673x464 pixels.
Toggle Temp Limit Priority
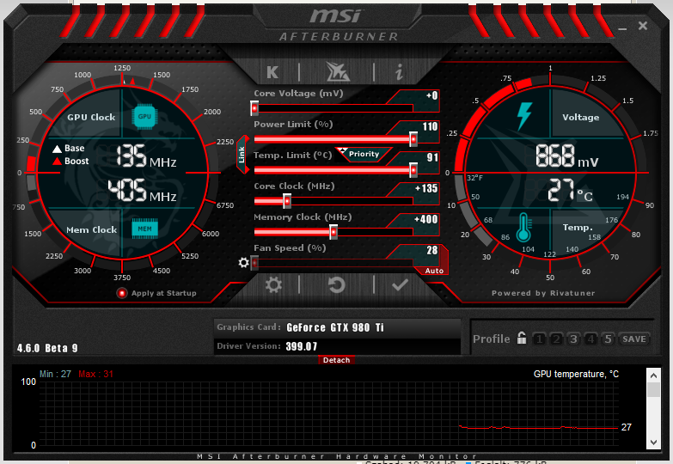[x=363, y=154]
